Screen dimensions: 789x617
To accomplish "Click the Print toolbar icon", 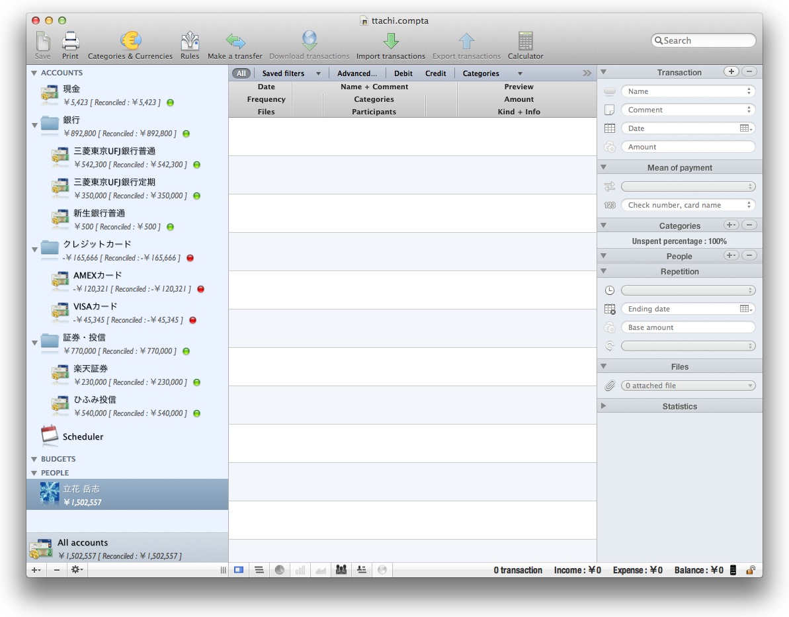I will pyautogui.click(x=70, y=42).
